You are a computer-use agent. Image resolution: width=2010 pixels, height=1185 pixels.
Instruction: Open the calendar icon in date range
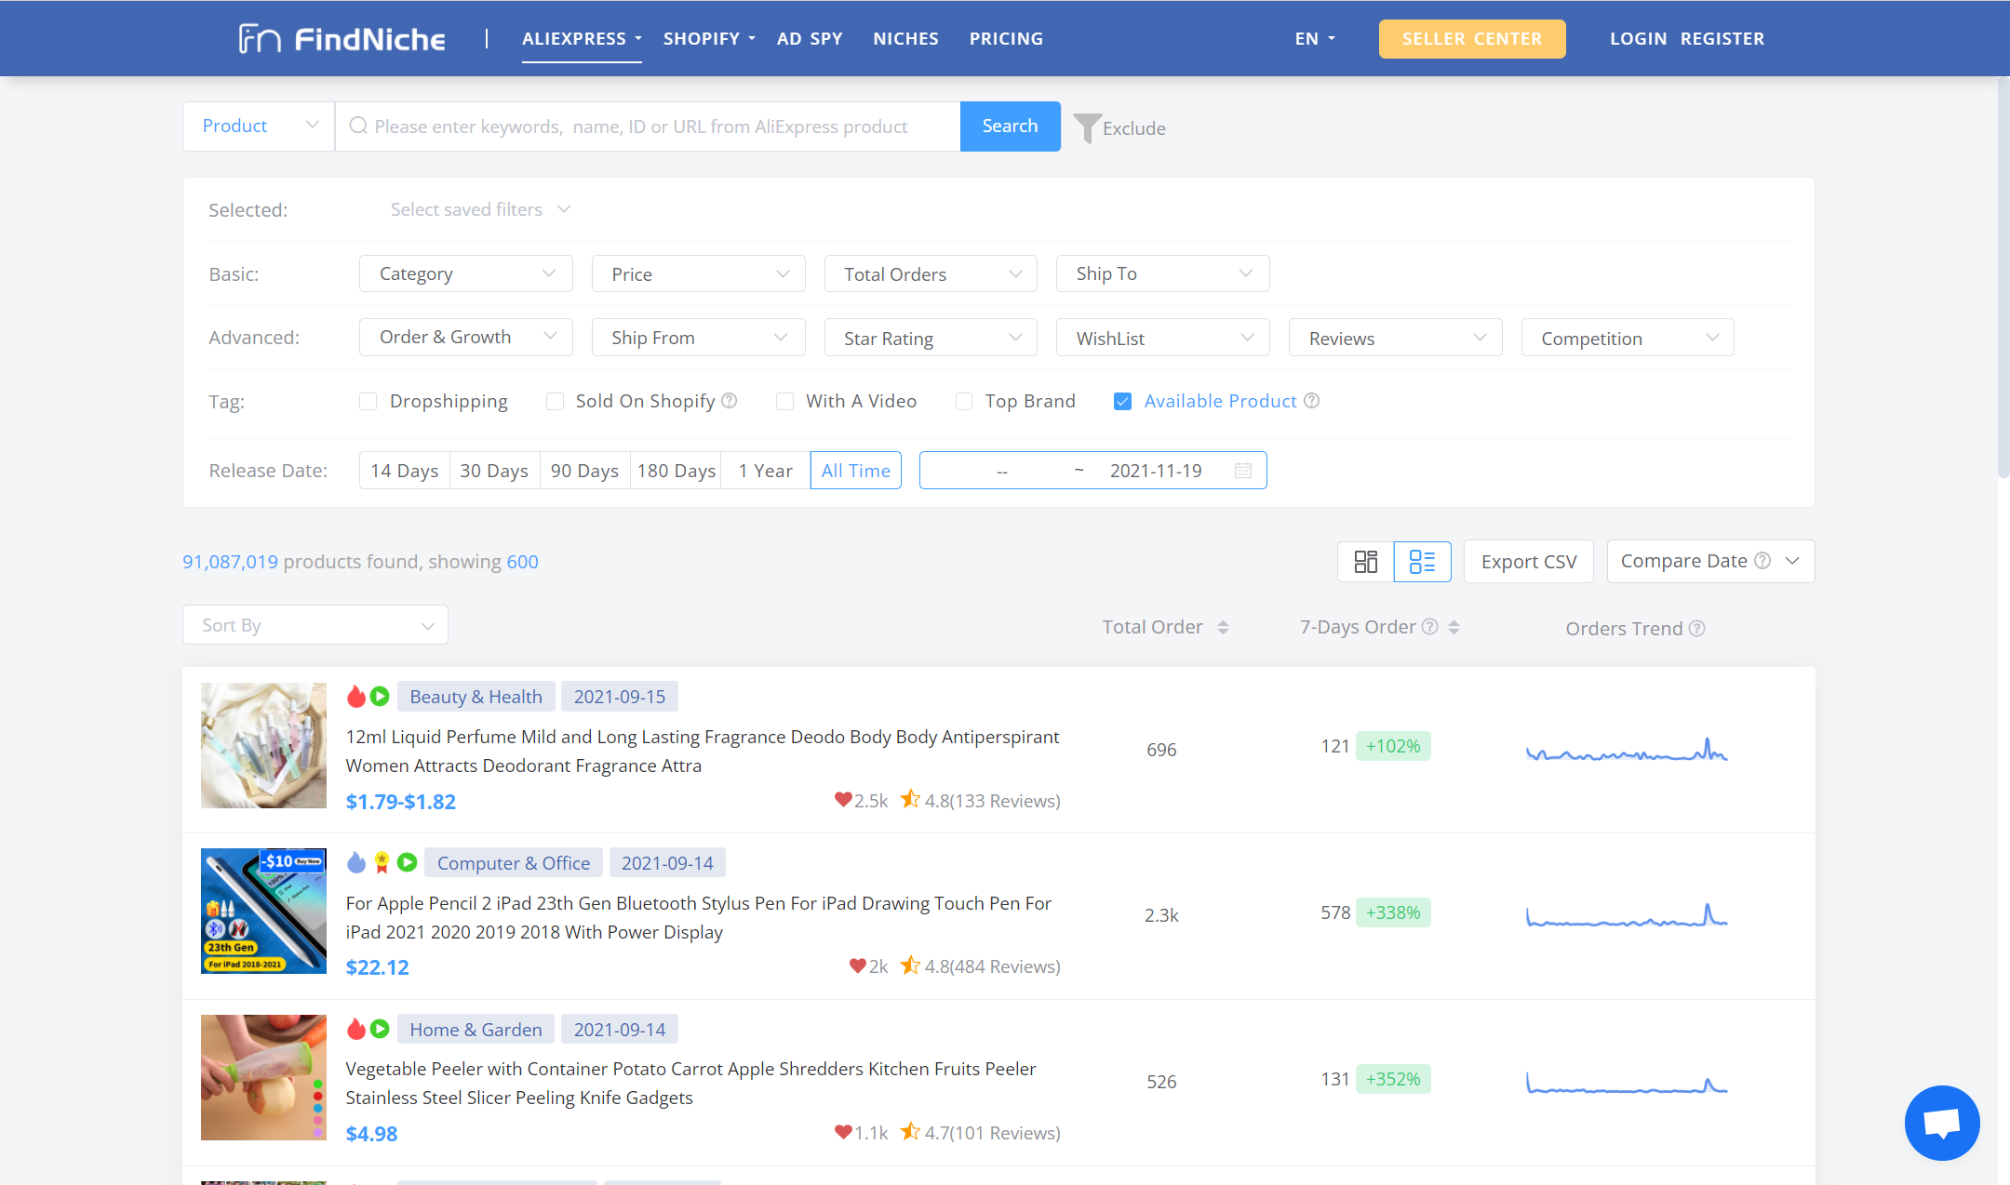point(1242,471)
